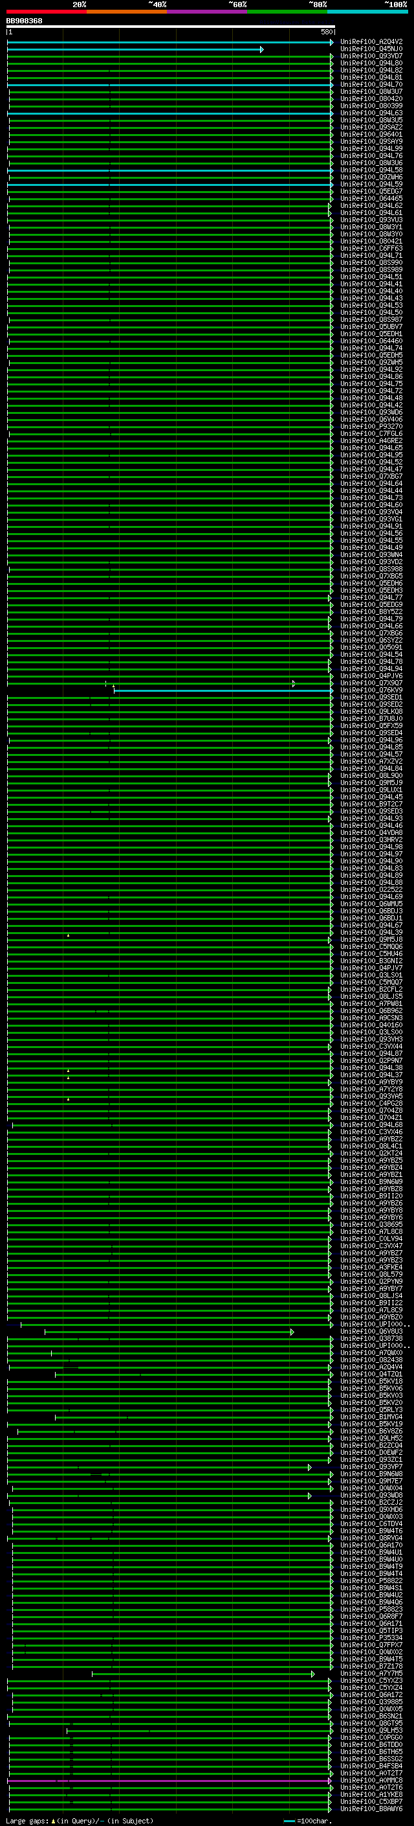Image resolution: width=414 pixels, height=1826 pixels.
Task: Click the hit label UniRef100_Q0WX05
Action: tap(371, 1709)
